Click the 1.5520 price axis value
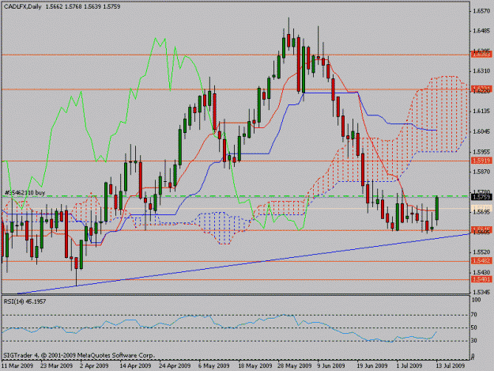Viewport: 494px width, 371px height. pos(481,252)
